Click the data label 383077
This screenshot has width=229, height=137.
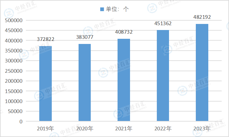pyautogui.click(x=85, y=37)
